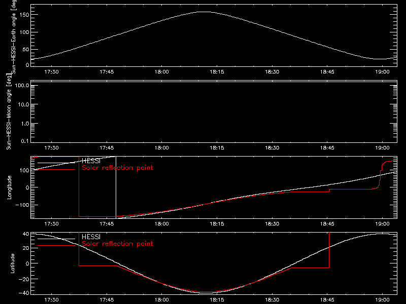
Task: Choose the 17:45 label under Longitude plot
Action: pyautogui.click(x=107, y=224)
